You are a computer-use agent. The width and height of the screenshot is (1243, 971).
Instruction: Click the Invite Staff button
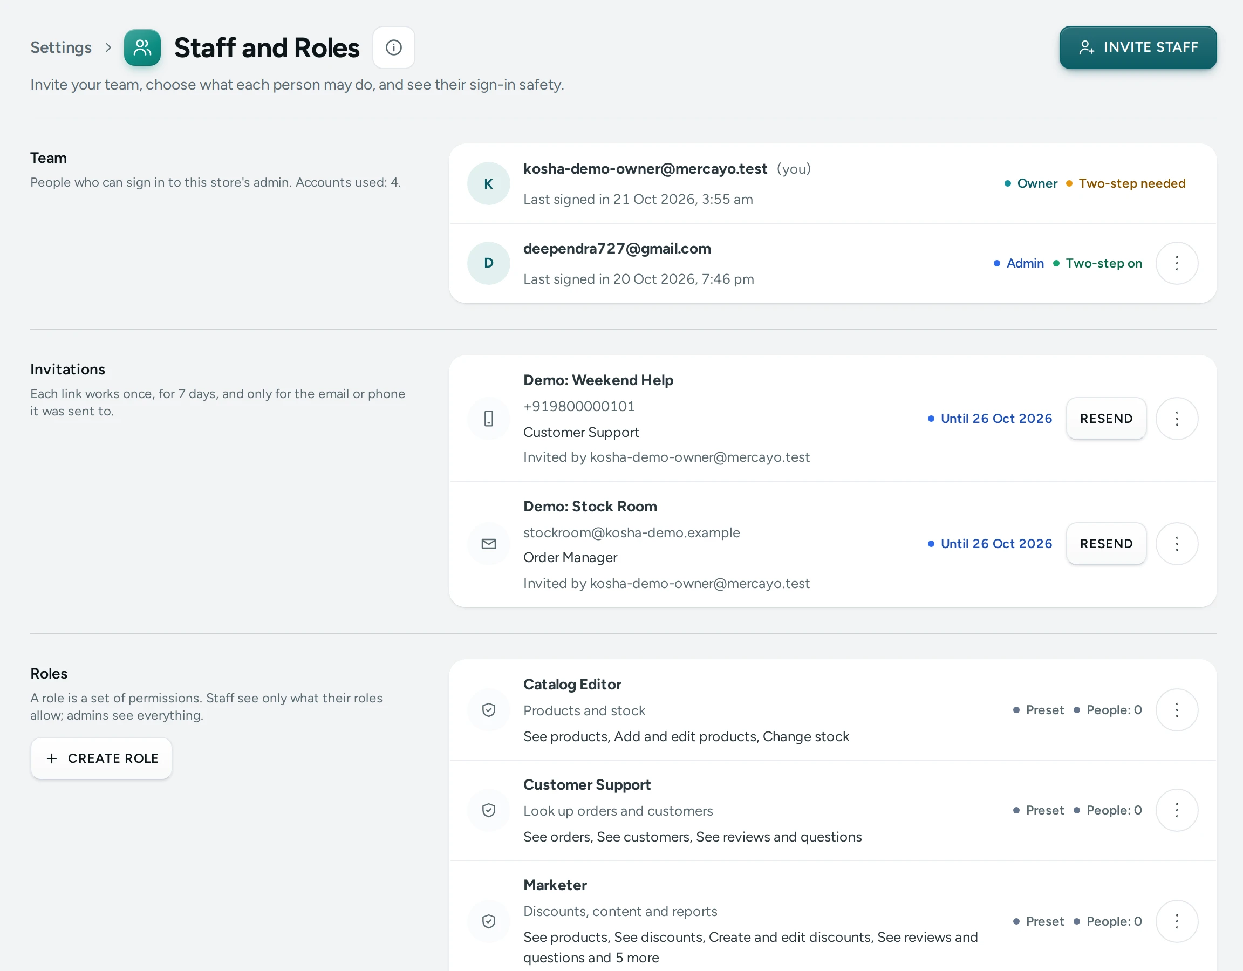point(1138,47)
